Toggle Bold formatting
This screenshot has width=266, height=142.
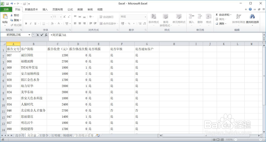coord(26,24)
